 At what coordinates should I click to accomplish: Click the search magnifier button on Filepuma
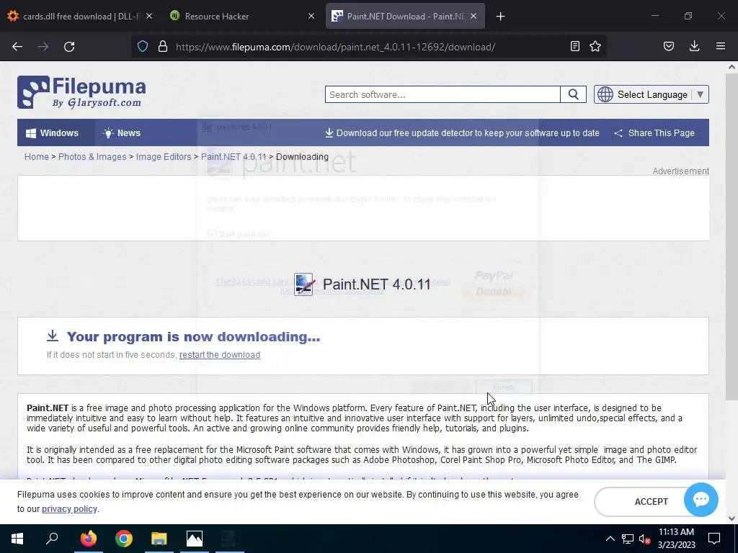573,94
